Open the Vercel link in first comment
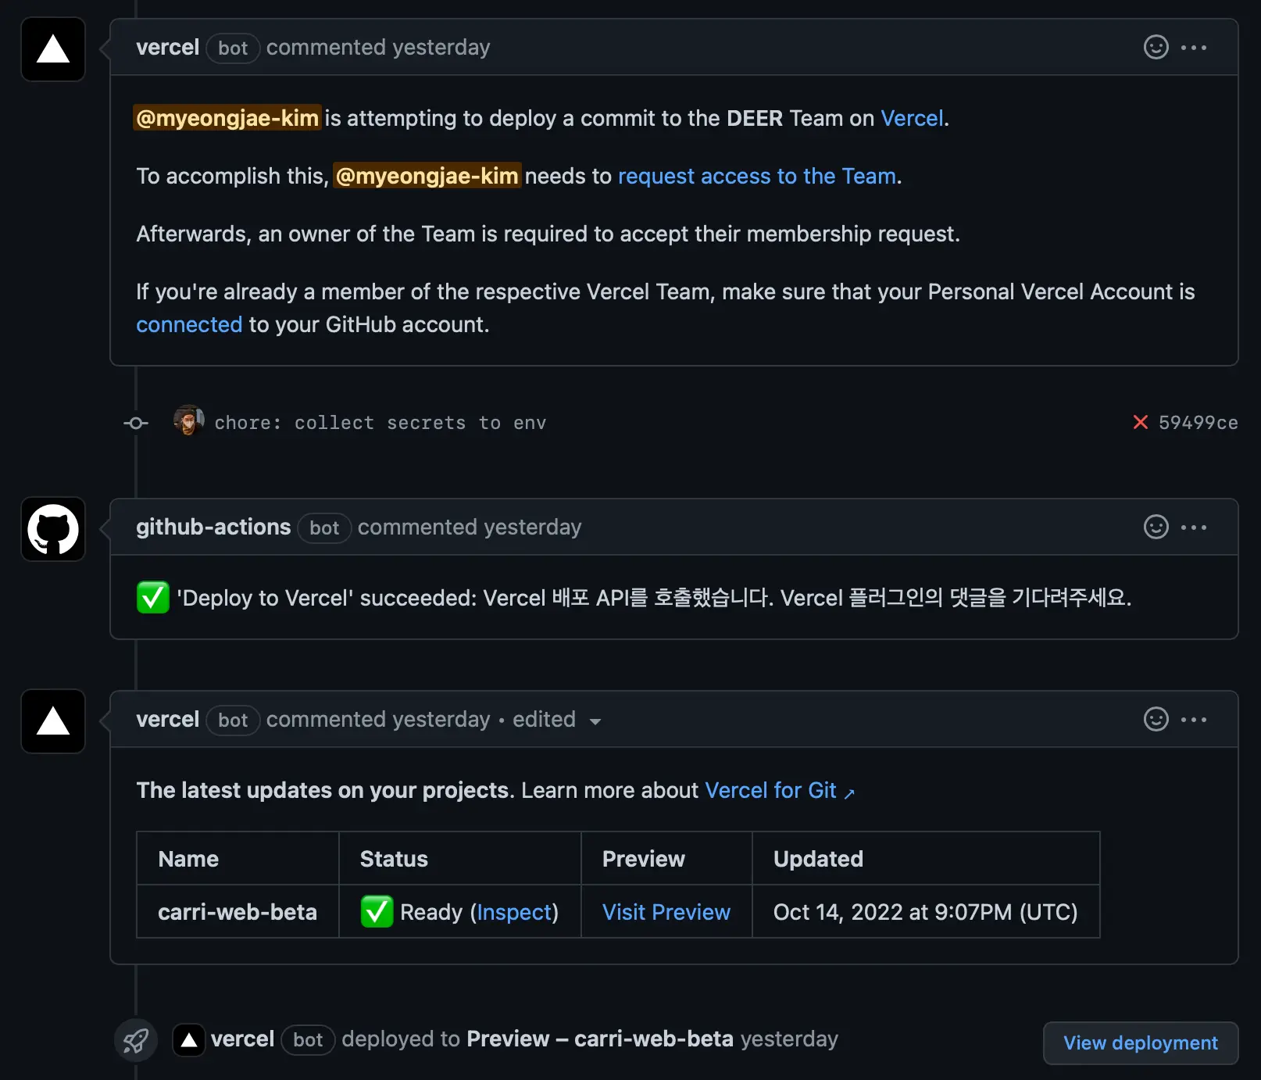Viewport: 1261px width, 1080px height. point(912,118)
